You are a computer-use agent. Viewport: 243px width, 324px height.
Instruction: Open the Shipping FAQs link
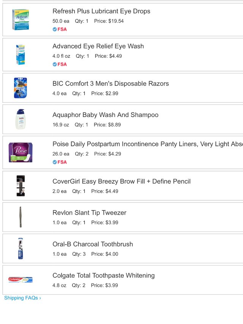[x=22, y=298]
